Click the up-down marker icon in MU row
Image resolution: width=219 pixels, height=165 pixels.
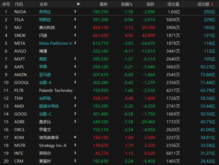click(x=75, y=27)
